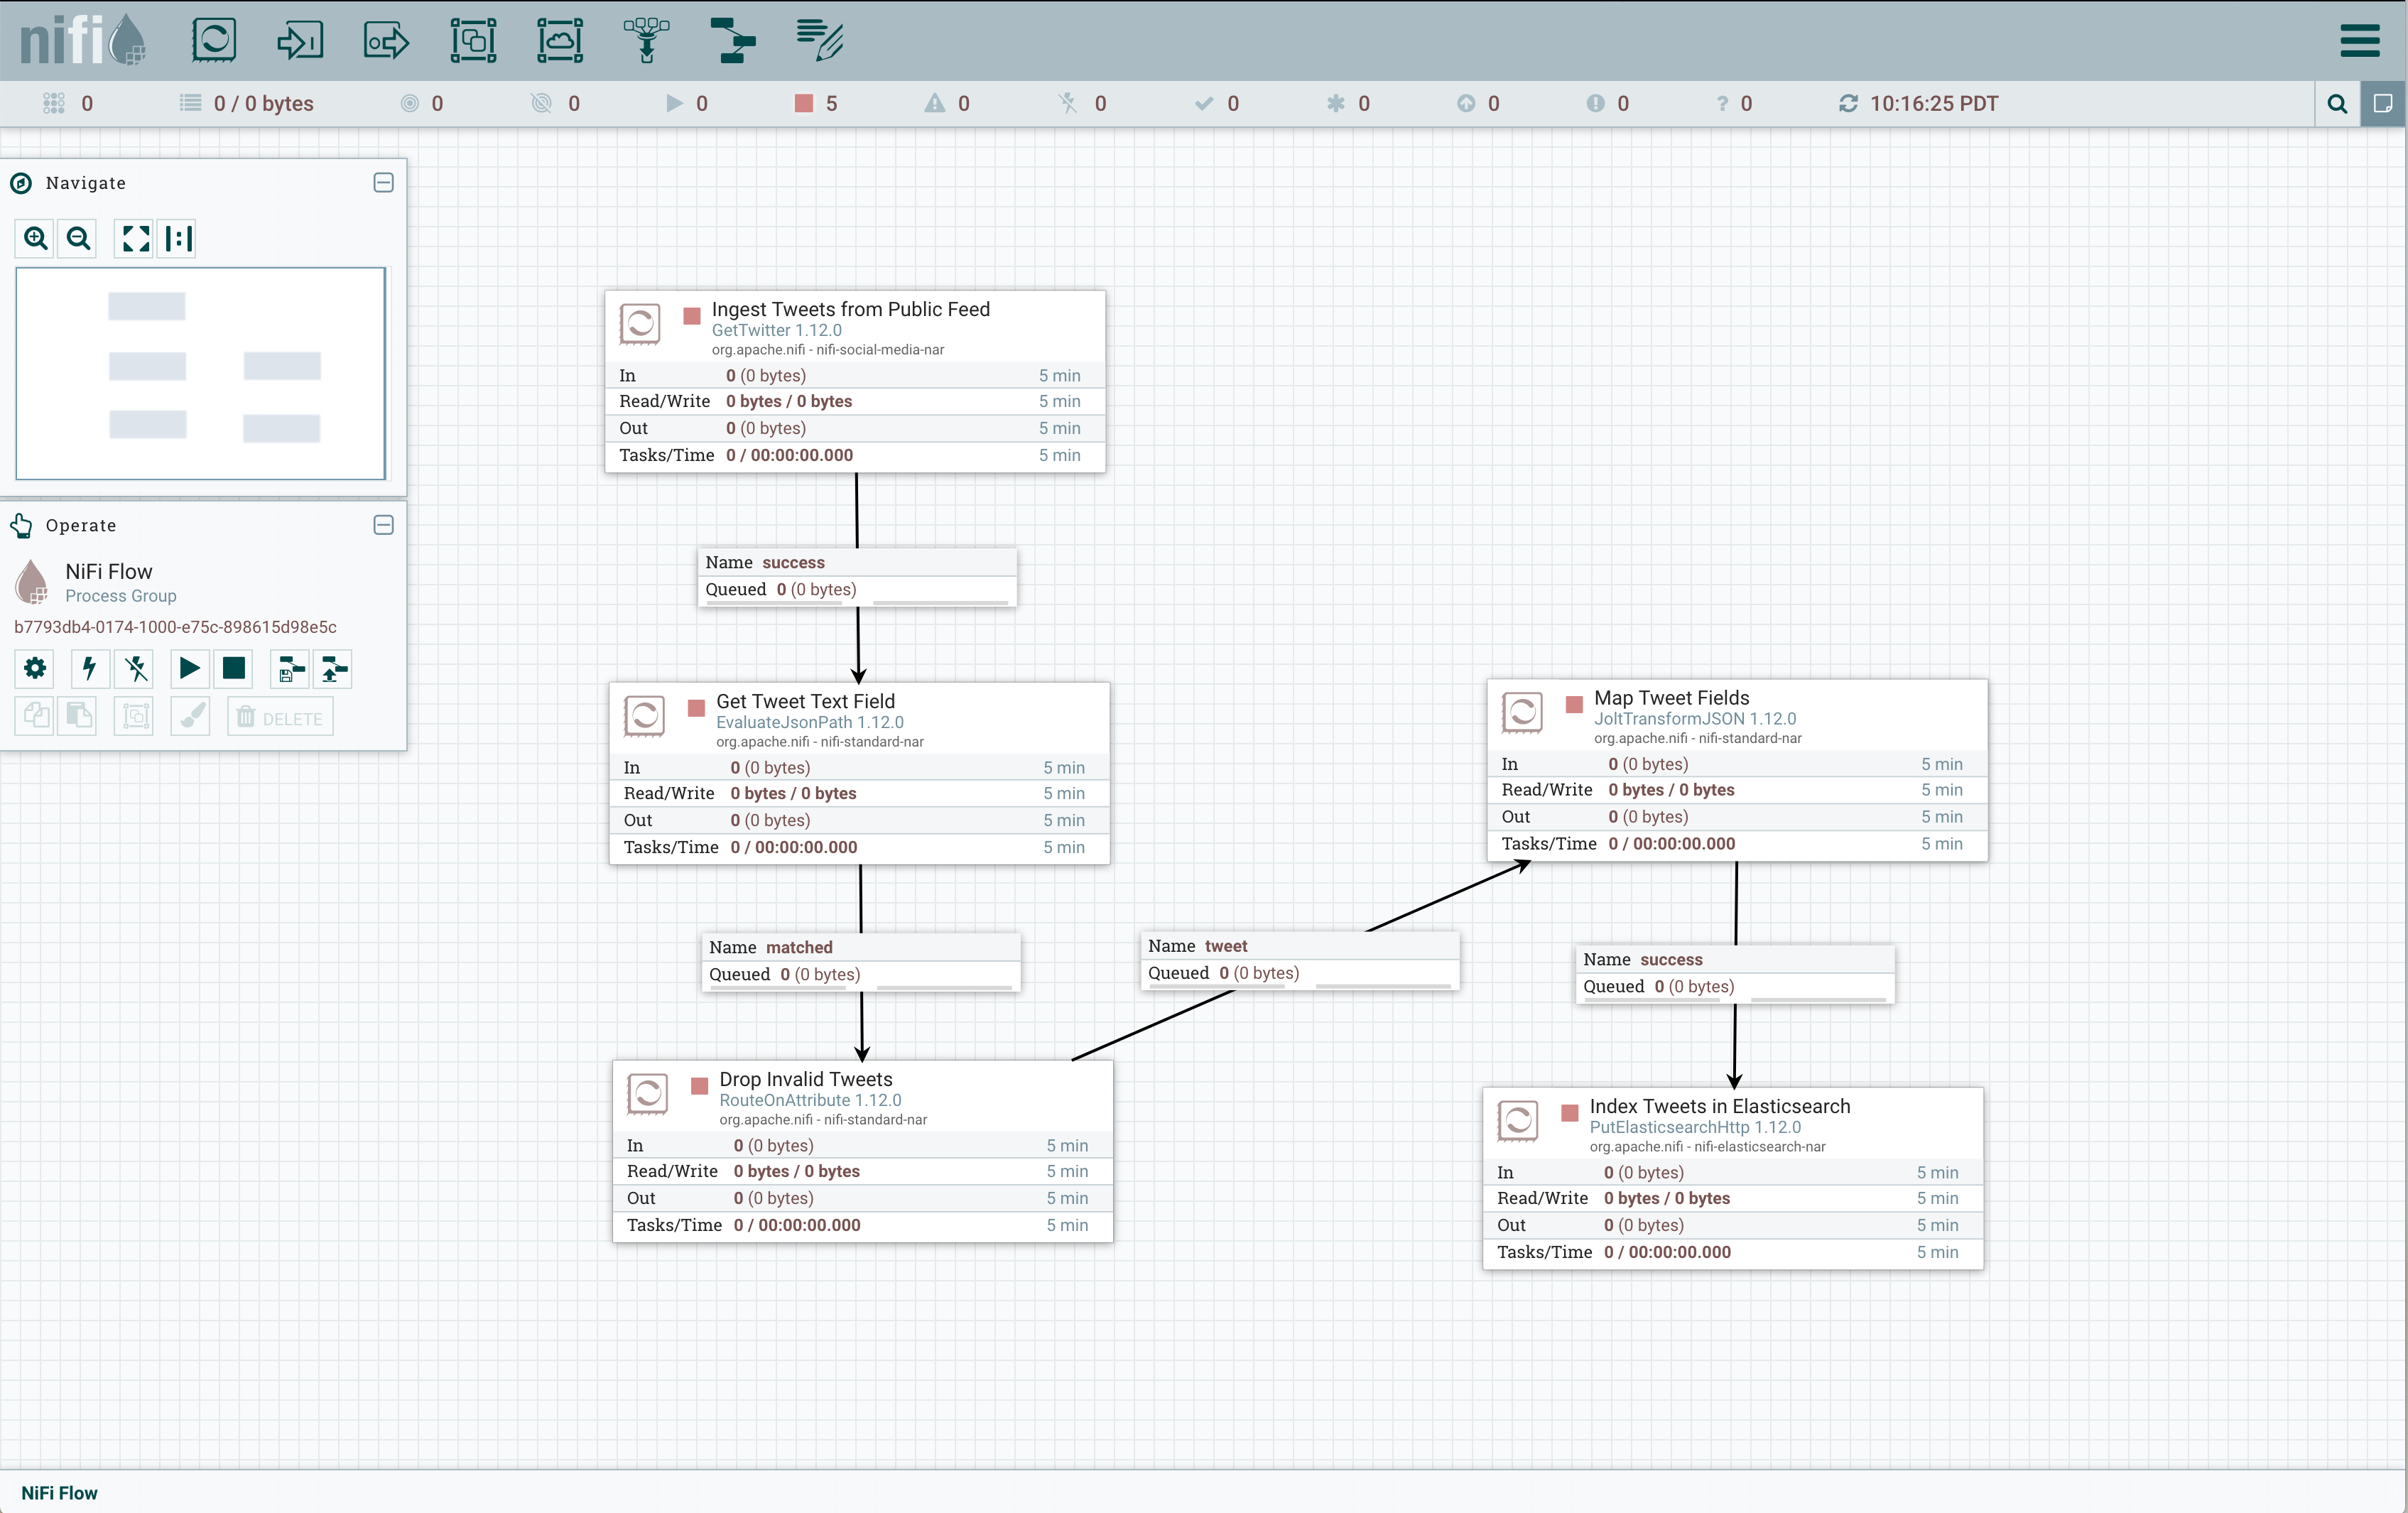2408x1513 pixels.
Task: Click the Input Port toolbar icon
Action: coord(299,41)
